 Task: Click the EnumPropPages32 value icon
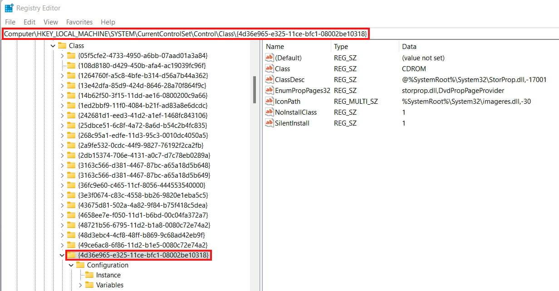[x=270, y=91]
